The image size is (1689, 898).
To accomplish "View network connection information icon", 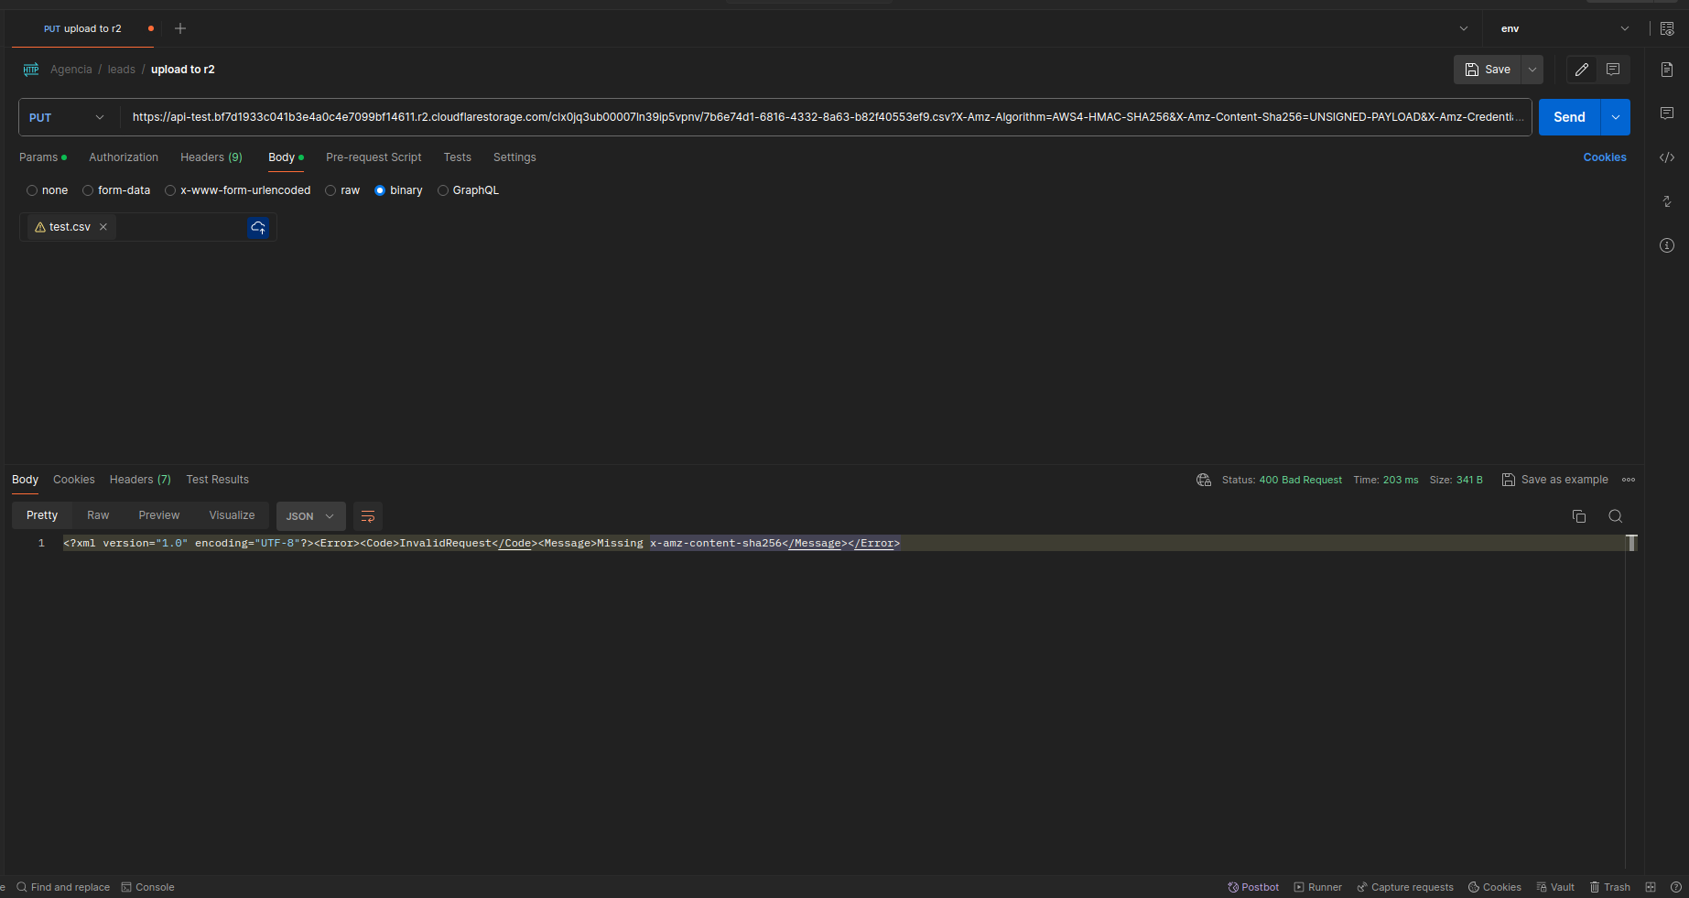I will (1202, 479).
